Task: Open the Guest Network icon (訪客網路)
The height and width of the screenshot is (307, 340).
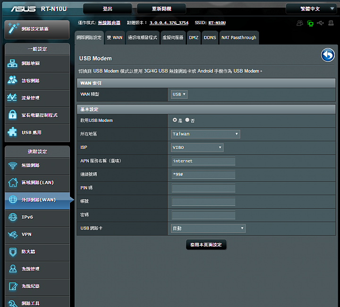Action: pos(12,80)
